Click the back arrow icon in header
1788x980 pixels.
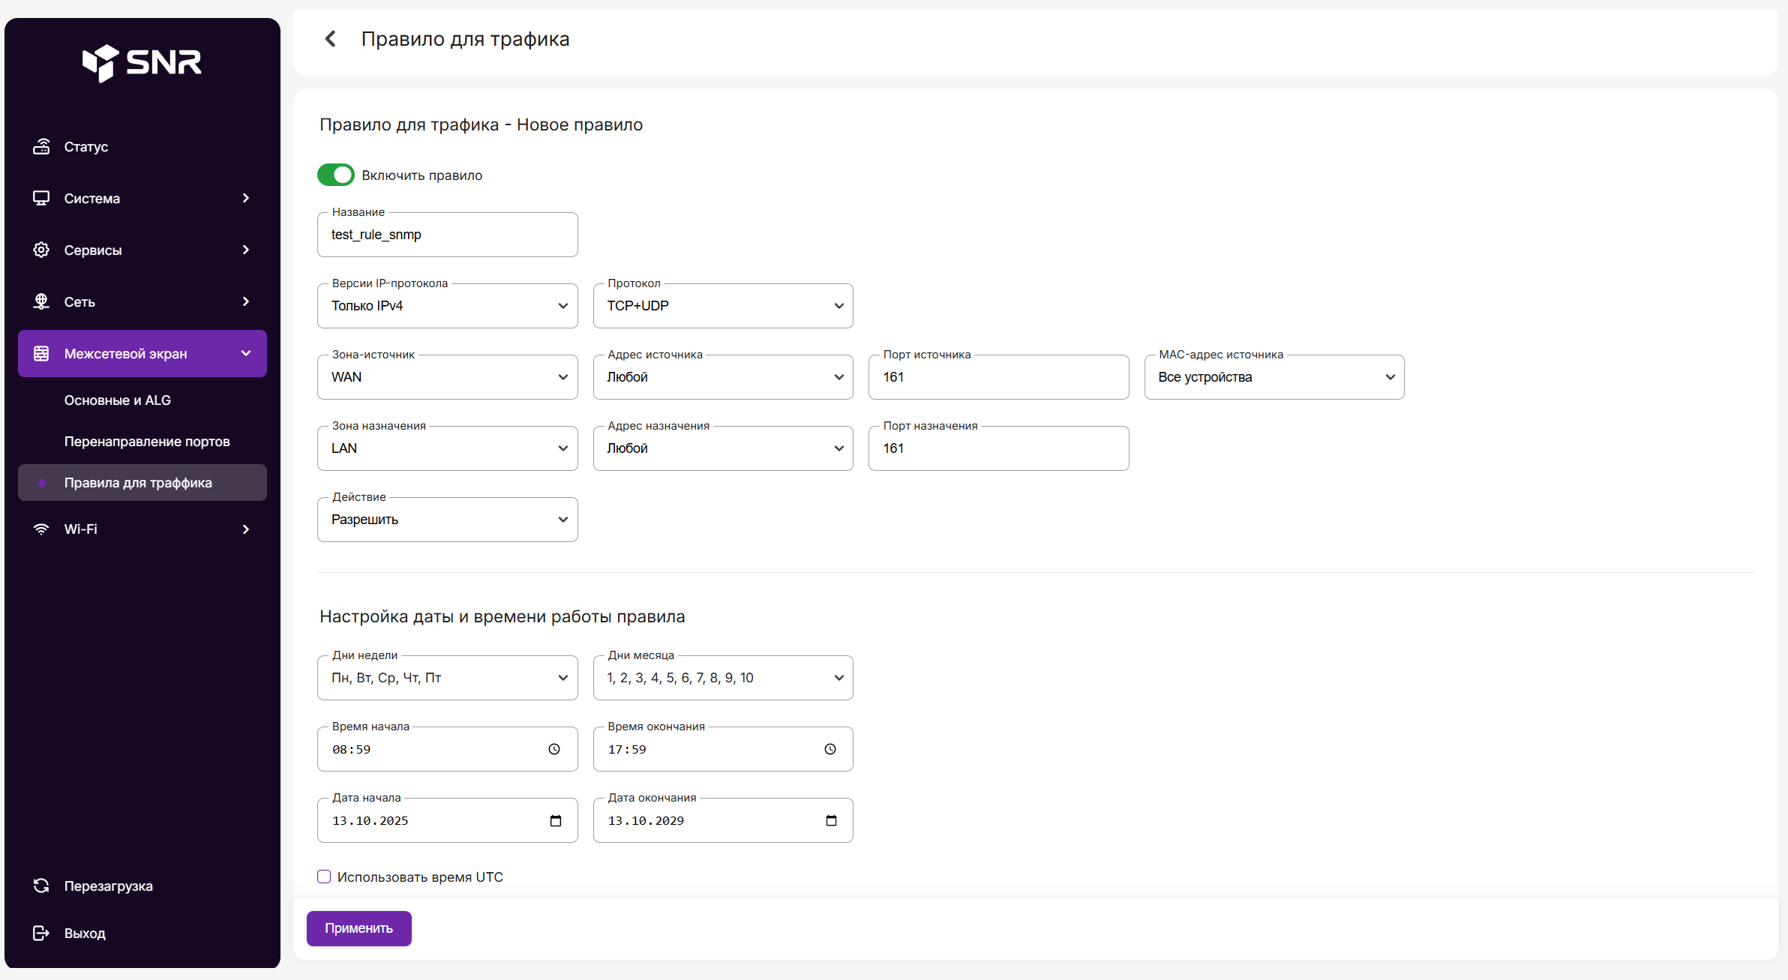pos(330,39)
